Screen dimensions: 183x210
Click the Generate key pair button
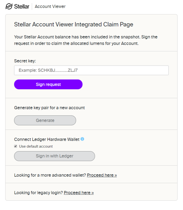pyautogui.click(x=45, y=121)
